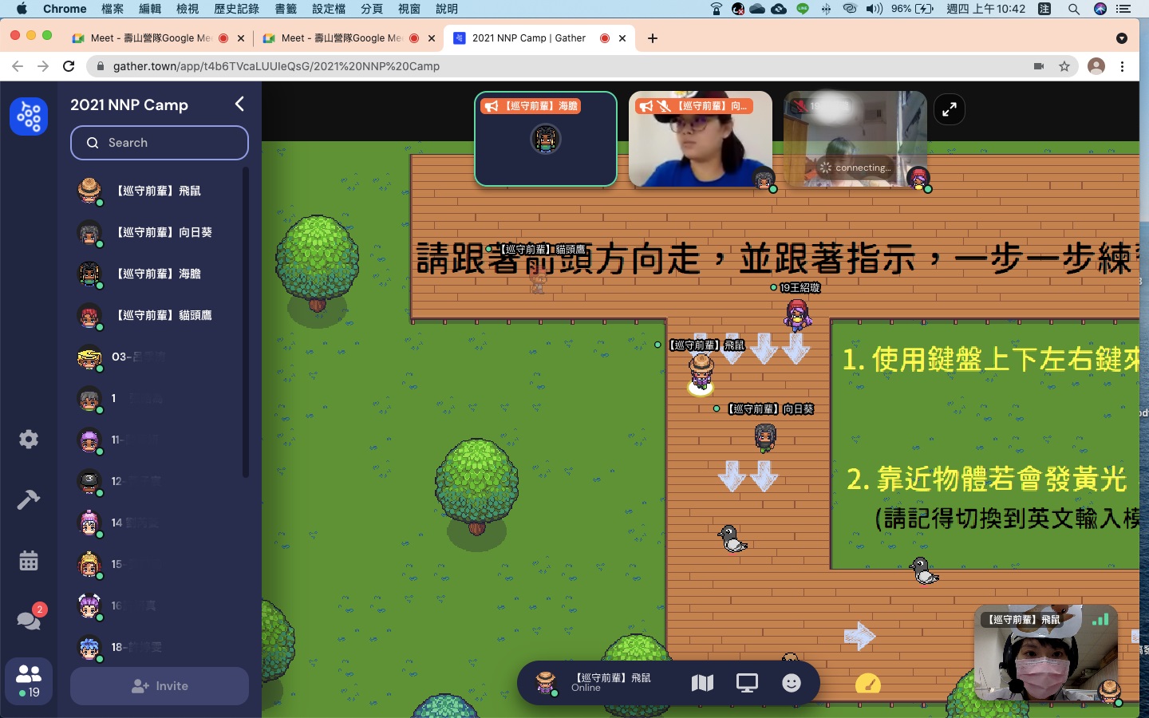The height and width of the screenshot is (718, 1149).
Task: Click the 向日葵 video tile
Action: click(701, 140)
